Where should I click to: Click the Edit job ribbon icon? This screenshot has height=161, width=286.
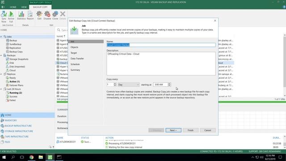tap(39, 16)
